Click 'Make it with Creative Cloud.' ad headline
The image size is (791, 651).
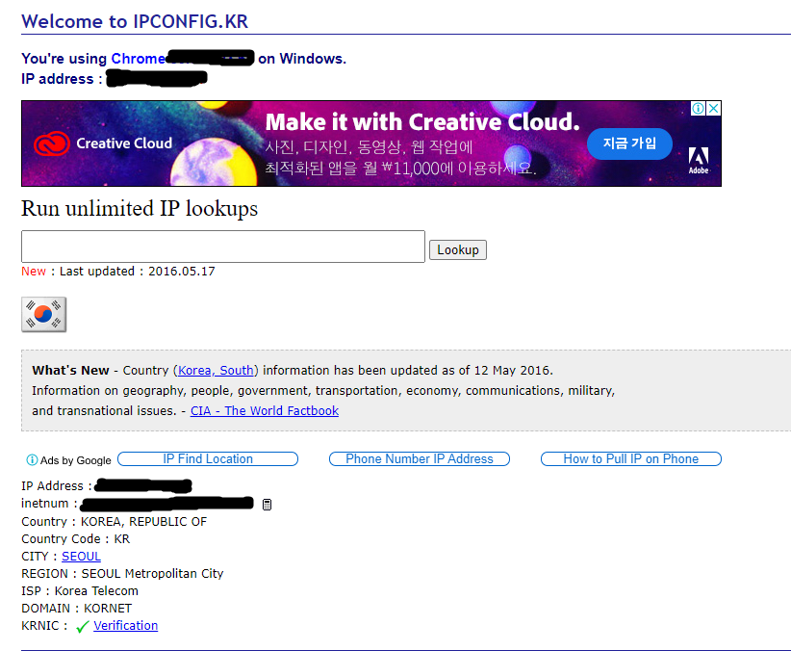pos(422,122)
